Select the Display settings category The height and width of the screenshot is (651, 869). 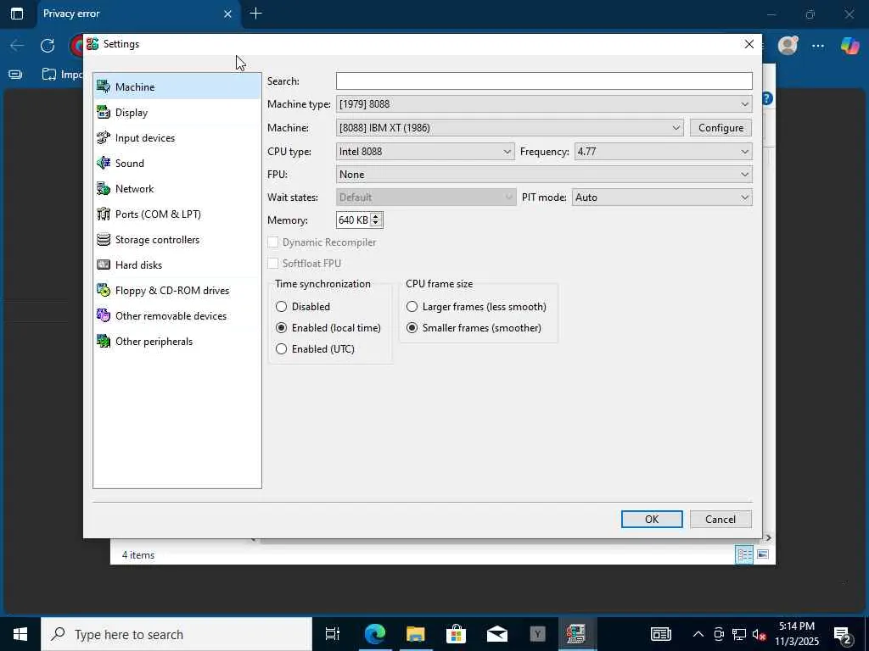click(177, 113)
